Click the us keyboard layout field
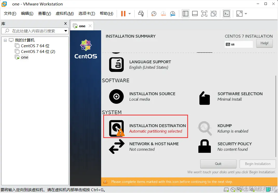The width and height of the screenshot is (278, 193). pyautogui.click(x=239, y=44)
